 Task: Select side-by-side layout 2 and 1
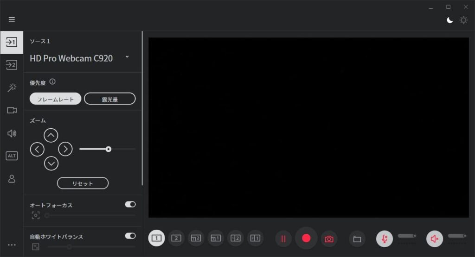pyautogui.click(x=255, y=238)
